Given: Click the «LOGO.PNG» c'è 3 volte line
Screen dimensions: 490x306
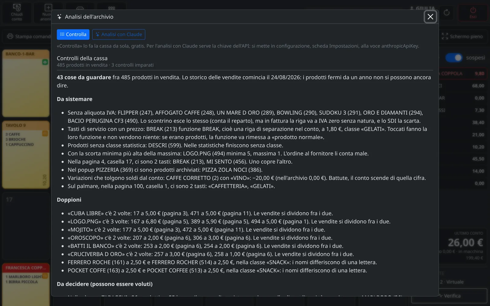Looking at the screenshot, I should (x=229, y=222).
